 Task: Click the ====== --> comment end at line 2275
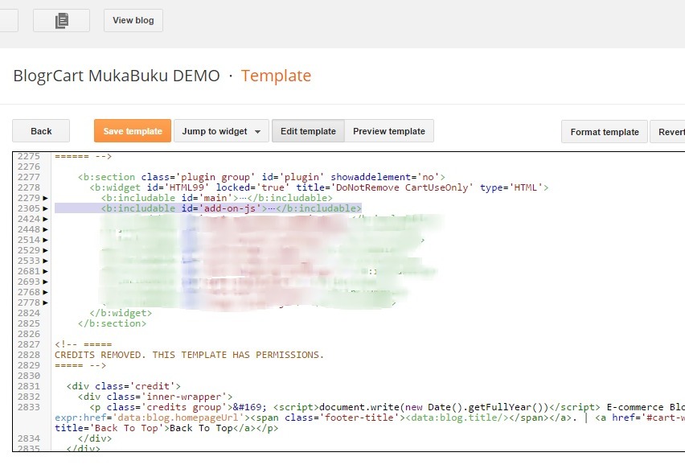tap(83, 156)
